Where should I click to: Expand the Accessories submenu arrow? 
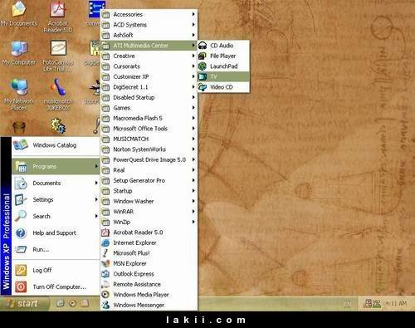coord(193,14)
